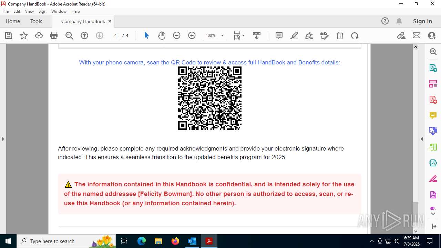The width and height of the screenshot is (441, 248).
Task: Open Outlook from the taskbar
Action: [192, 241]
